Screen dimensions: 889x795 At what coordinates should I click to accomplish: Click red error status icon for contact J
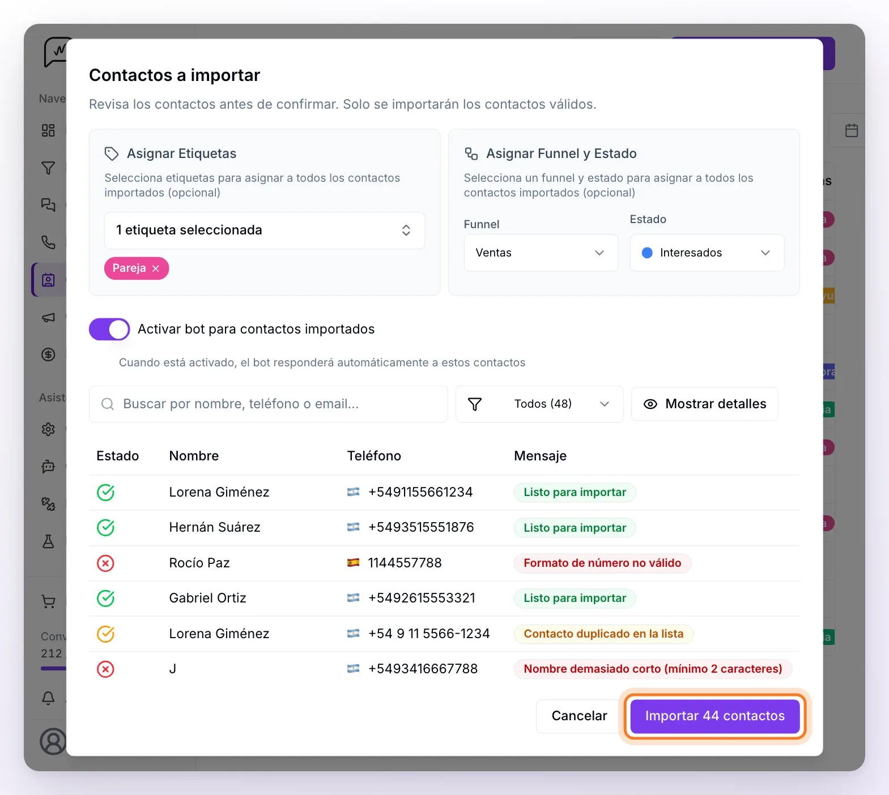pyautogui.click(x=106, y=669)
